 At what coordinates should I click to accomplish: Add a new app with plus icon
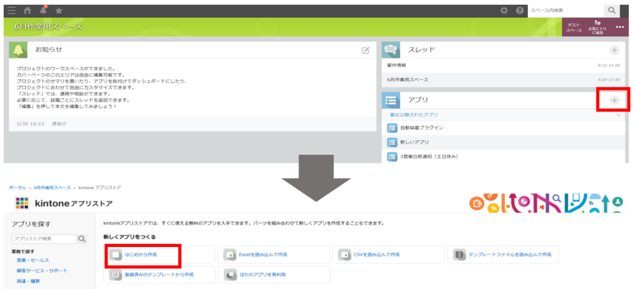pyautogui.click(x=614, y=100)
